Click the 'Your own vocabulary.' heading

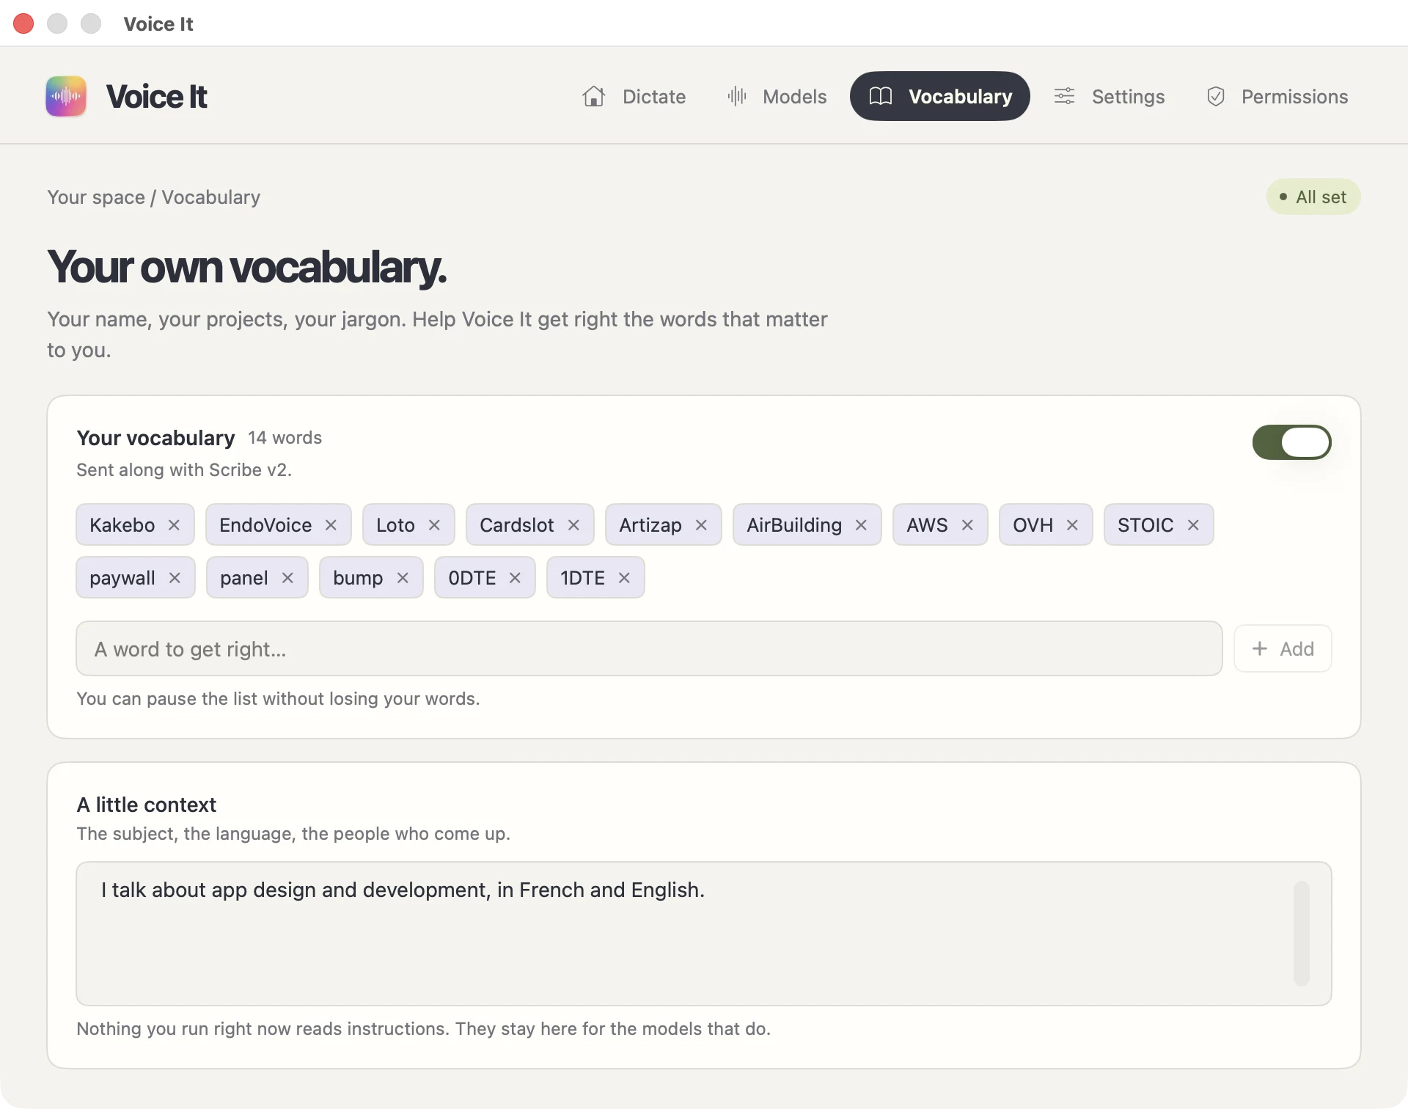[x=247, y=266]
